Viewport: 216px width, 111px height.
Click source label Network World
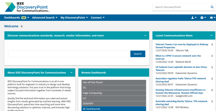click(x=183, y=62)
